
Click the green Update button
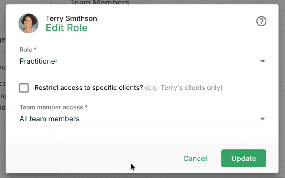point(244,158)
